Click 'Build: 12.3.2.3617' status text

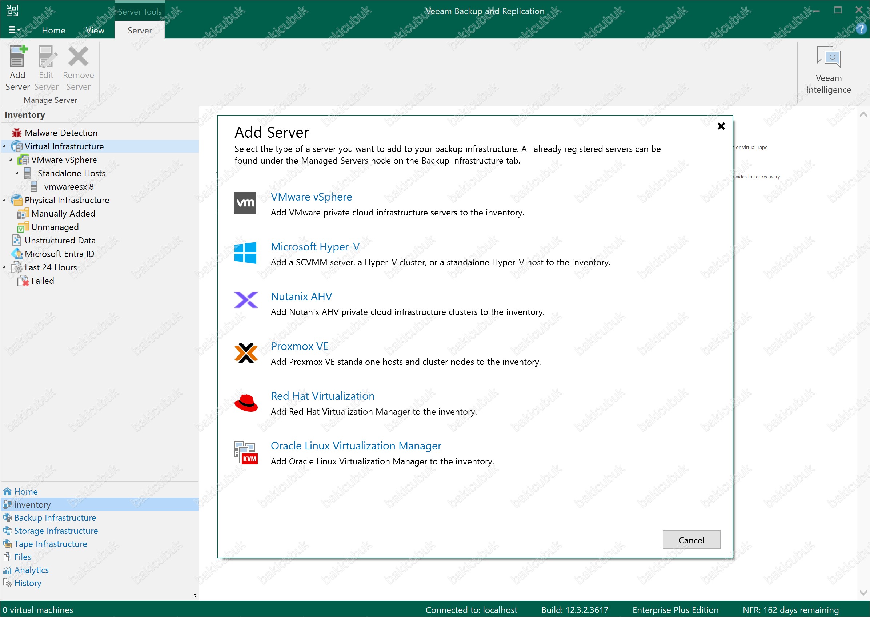[575, 610]
